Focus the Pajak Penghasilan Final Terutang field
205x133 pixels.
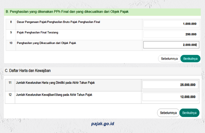[x=171, y=34]
